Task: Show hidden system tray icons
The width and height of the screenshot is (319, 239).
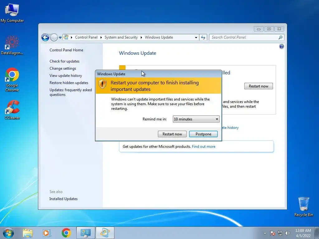Action: pos(265,233)
